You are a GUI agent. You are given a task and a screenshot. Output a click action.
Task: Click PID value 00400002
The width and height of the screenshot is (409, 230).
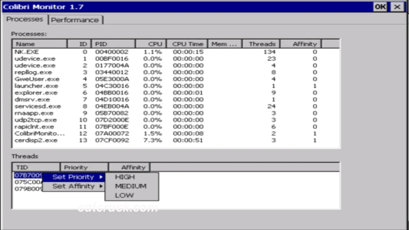coord(112,52)
